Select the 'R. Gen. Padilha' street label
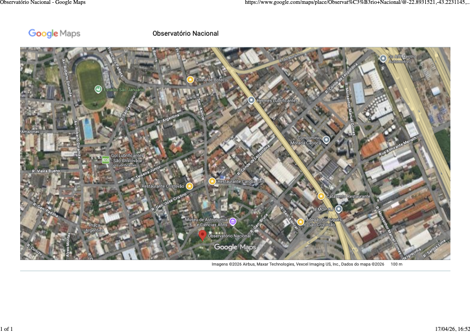 [45, 210]
